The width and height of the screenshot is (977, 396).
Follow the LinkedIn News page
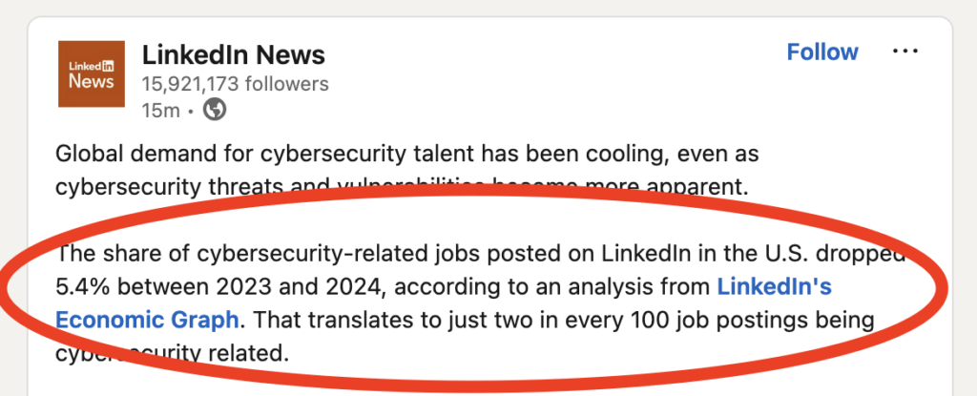[822, 52]
